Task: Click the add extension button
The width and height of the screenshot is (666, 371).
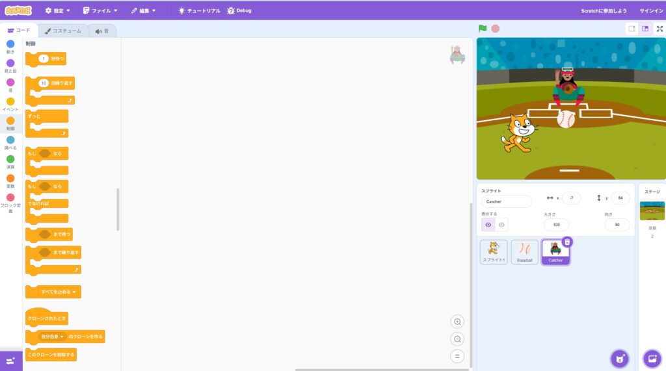Action: click(11, 361)
